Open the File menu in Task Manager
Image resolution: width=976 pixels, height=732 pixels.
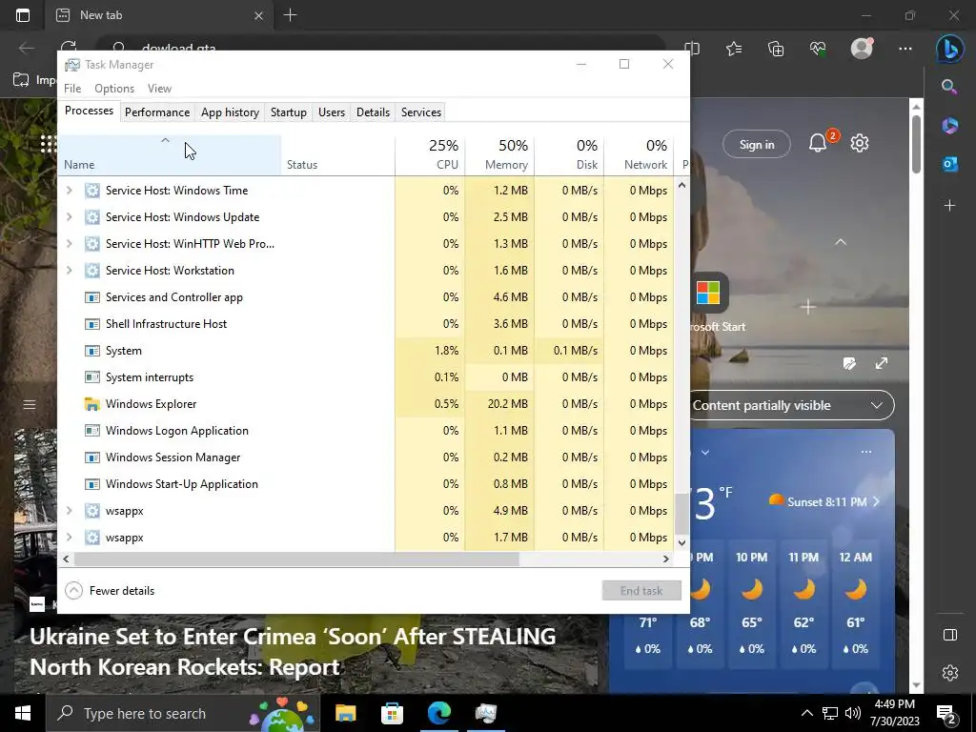pos(72,89)
